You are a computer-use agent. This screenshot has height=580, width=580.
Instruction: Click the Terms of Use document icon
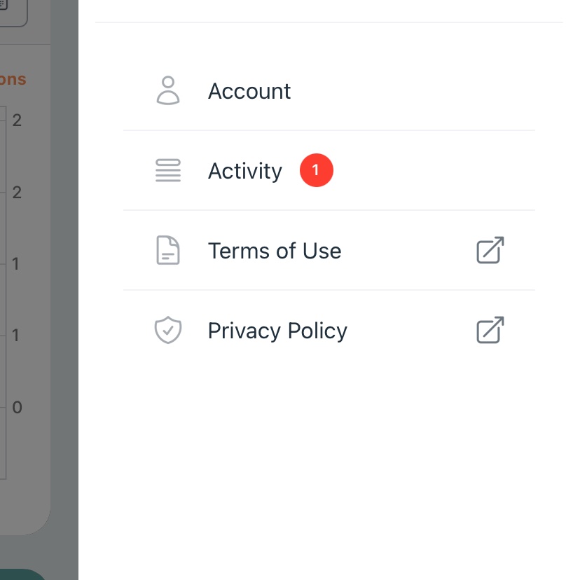click(167, 251)
